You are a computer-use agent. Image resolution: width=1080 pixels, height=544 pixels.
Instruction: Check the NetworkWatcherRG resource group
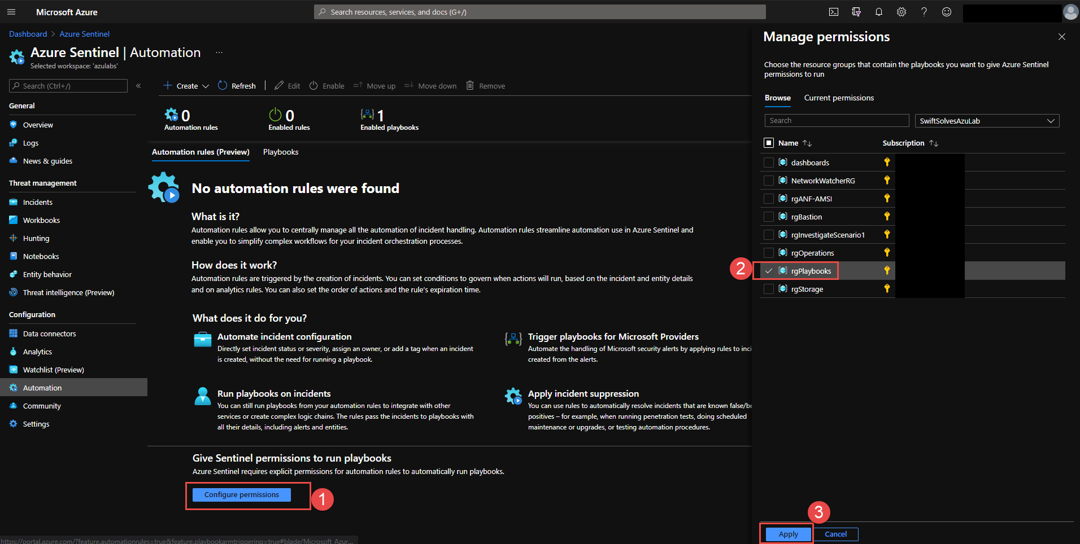click(769, 181)
